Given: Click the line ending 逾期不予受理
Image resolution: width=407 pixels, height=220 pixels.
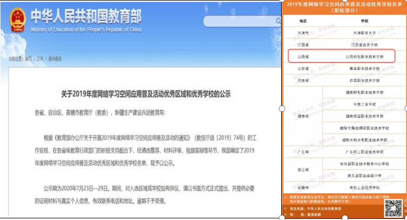Looking at the screenshot, I should [x=100, y=201].
